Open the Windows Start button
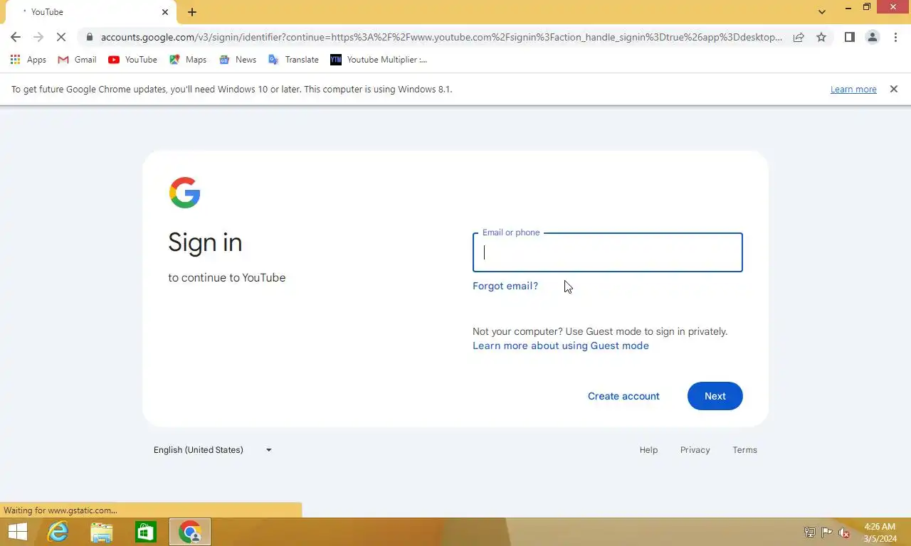The width and height of the screenshot is (911, 546). (17, 532)
